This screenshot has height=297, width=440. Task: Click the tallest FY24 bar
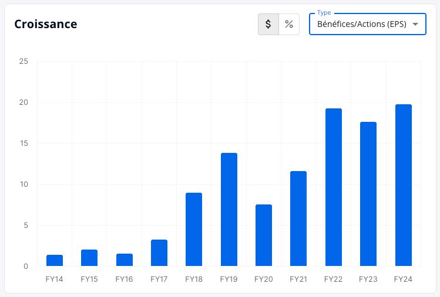404,185
